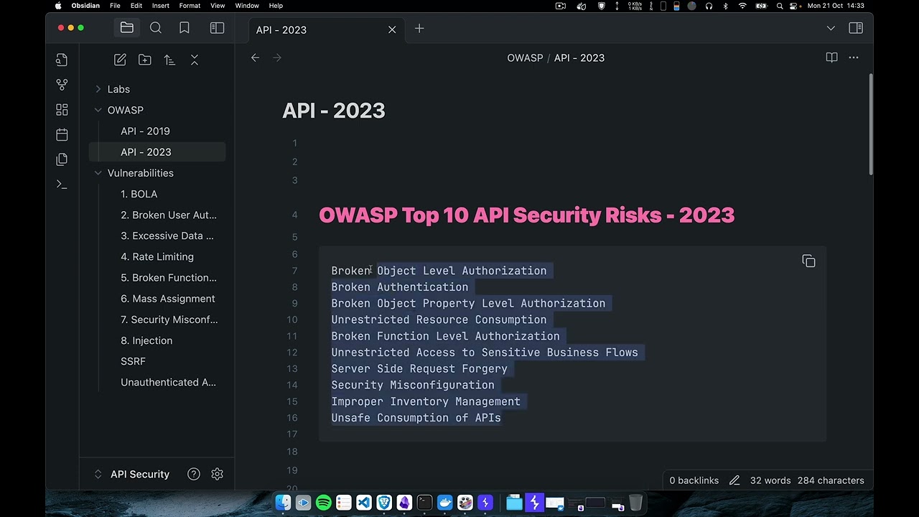This screenshot has width=919, height=517.
Task: Click the OWASP breadcrumb link
Action: point(525,57)
